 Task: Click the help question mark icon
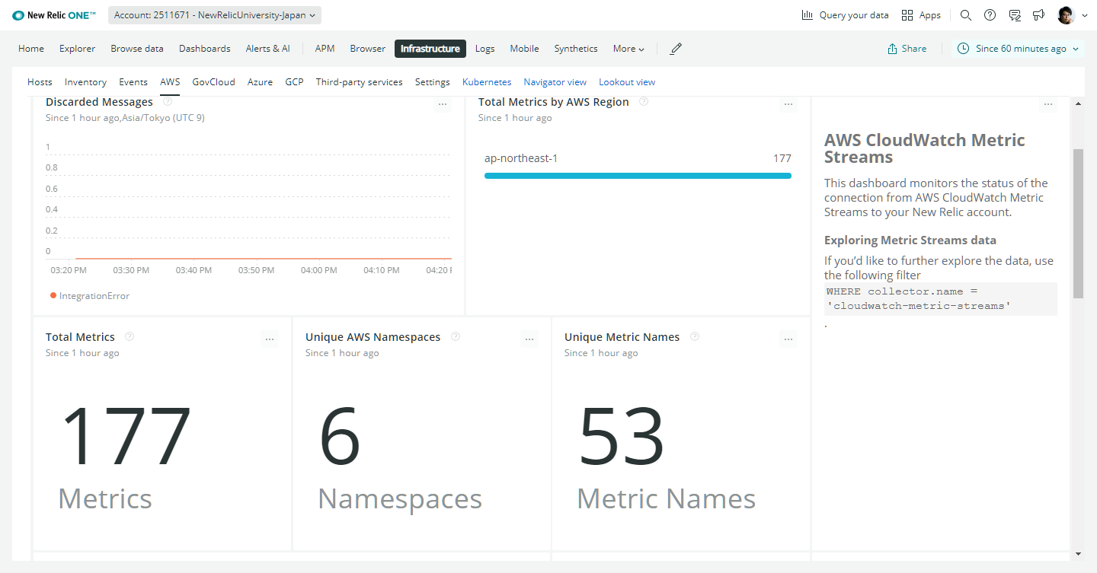click(x=990, y=15)
